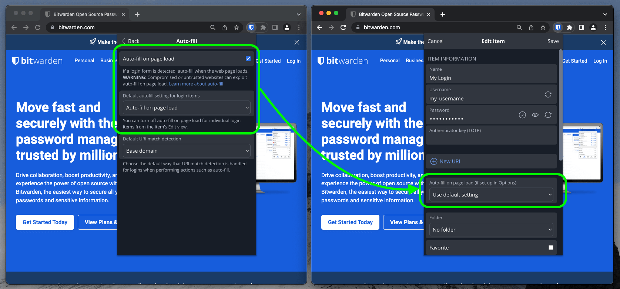Image resolution: width=620 pixels, height=289 pixels.
Task: Click New URI link
Action: click(x=450, y=162)
